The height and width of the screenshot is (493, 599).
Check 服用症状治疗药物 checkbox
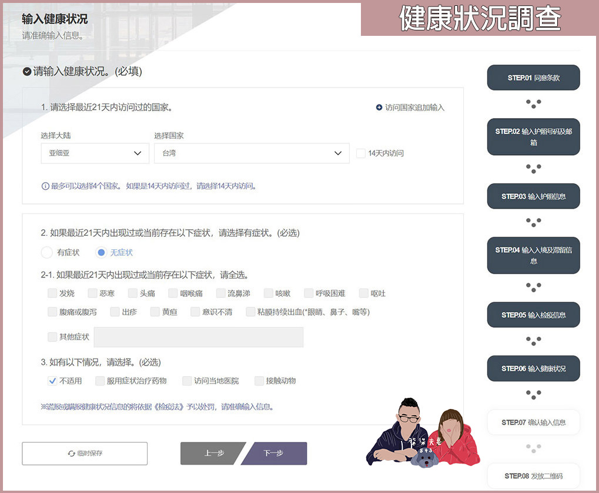point(100,381)
